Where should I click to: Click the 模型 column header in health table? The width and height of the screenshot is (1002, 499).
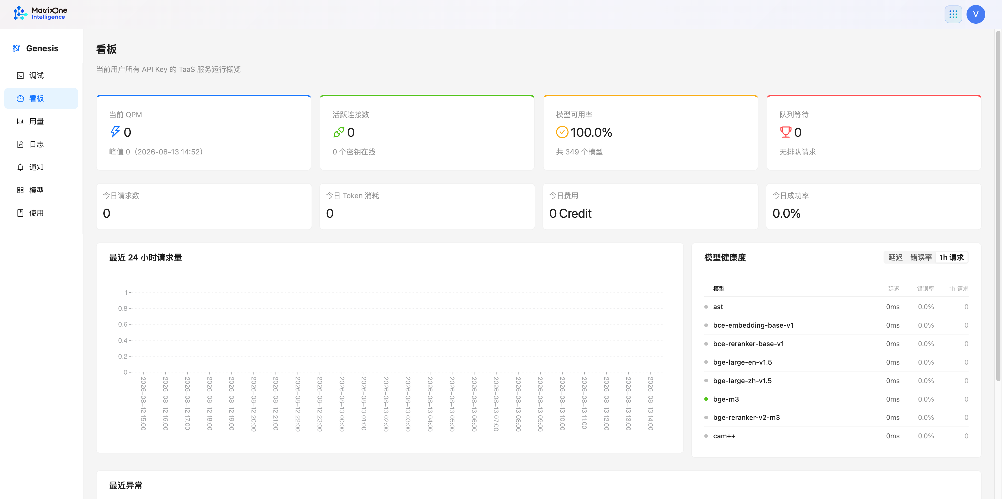click(x=718, y=289)
